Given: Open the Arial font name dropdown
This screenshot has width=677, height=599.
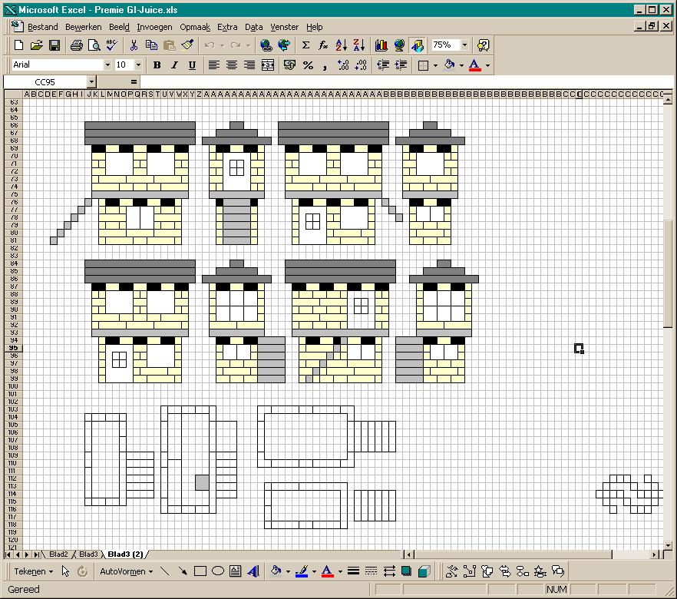Looking at the screenshot, I should pos(107,65).
